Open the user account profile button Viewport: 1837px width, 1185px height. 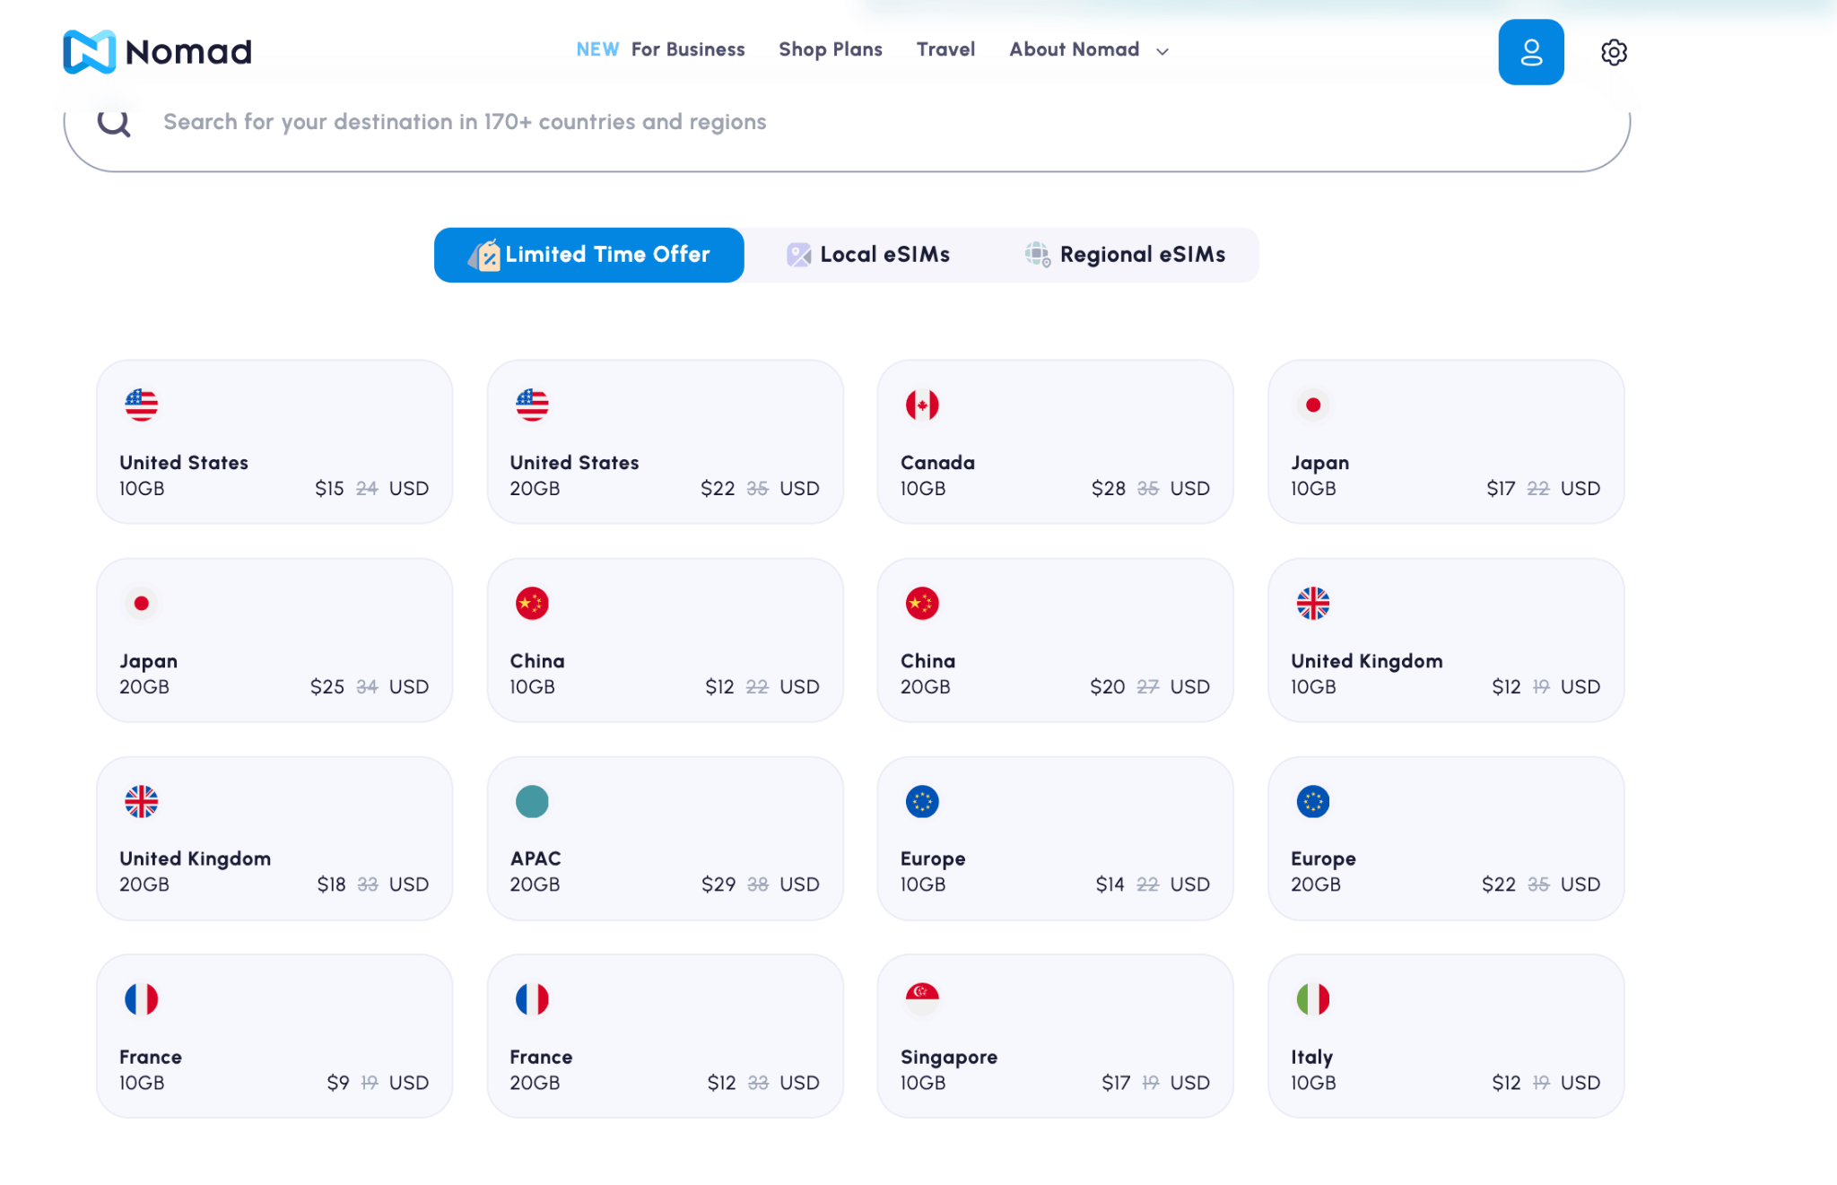[x=1530, y=52]
